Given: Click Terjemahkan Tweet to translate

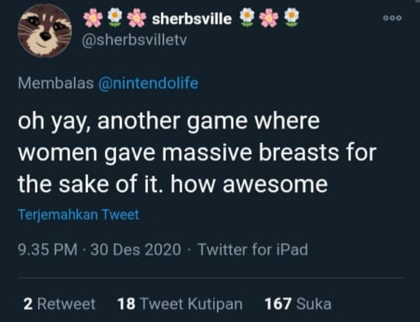Looking at the screenshot, I should pos(78,214).
